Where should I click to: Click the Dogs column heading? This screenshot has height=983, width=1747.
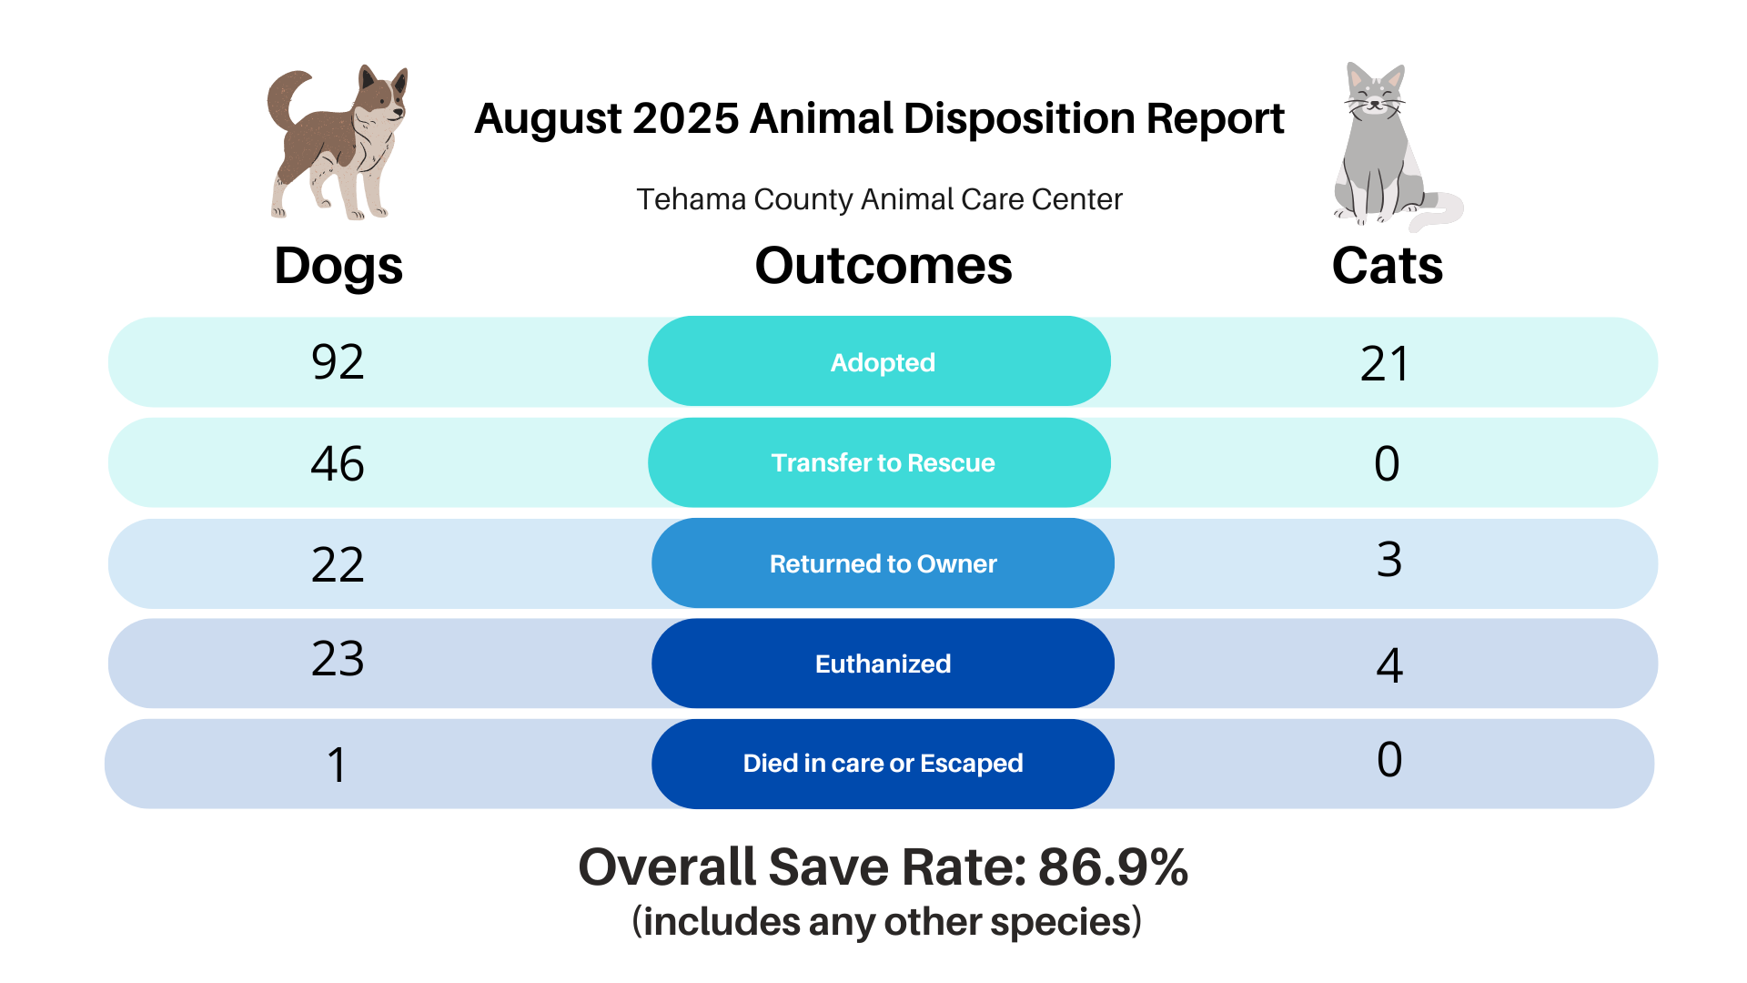[x=338, y=266]
